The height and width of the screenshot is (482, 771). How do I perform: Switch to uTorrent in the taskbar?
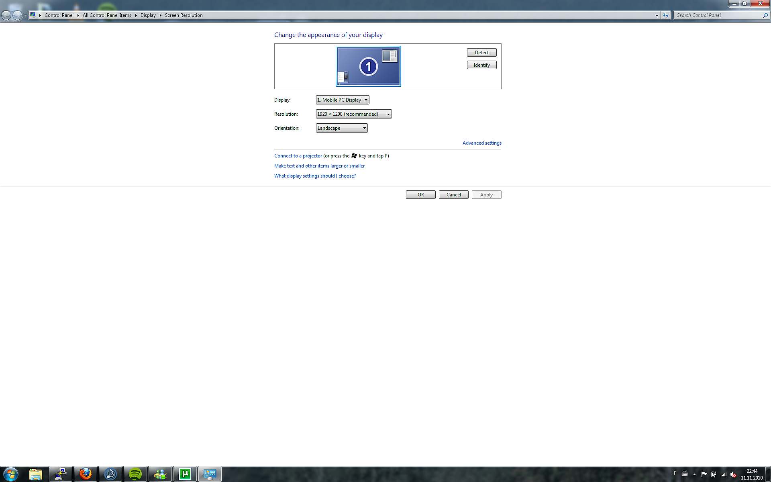(x=185, y=474)
